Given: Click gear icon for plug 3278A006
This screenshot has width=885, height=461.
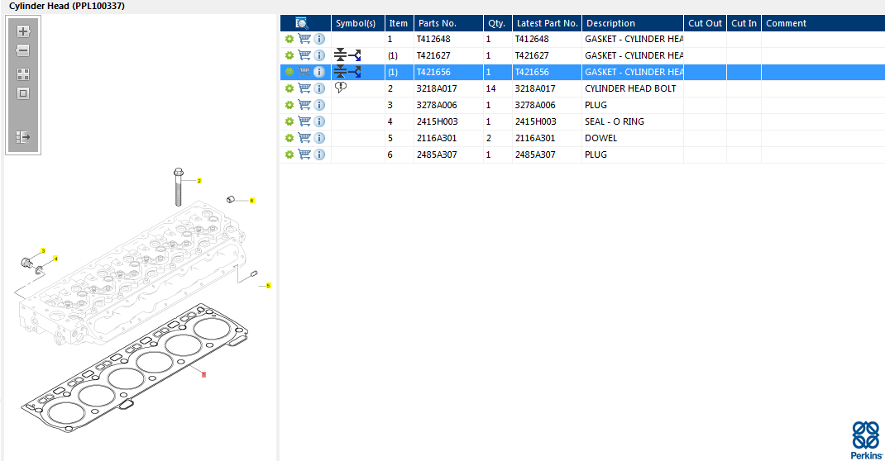Looking at the screenshot, I should [289, 105].
